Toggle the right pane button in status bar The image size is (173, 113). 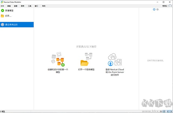pyautogui.click(x=171, y=111)
